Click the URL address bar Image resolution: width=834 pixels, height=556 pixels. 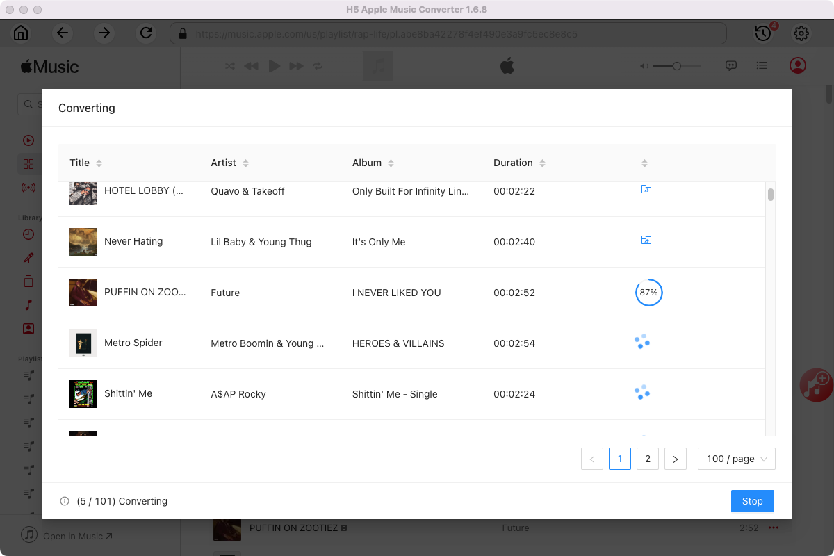coord(448,33)
